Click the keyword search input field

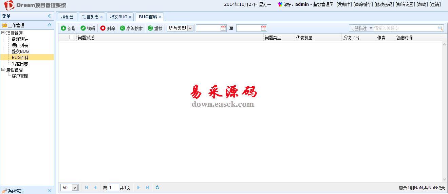point(405,28)
